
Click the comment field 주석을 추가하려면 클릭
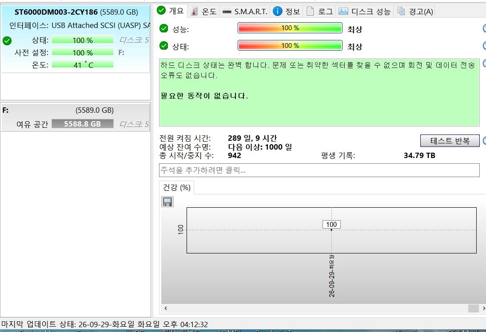[x=319, y=170]
